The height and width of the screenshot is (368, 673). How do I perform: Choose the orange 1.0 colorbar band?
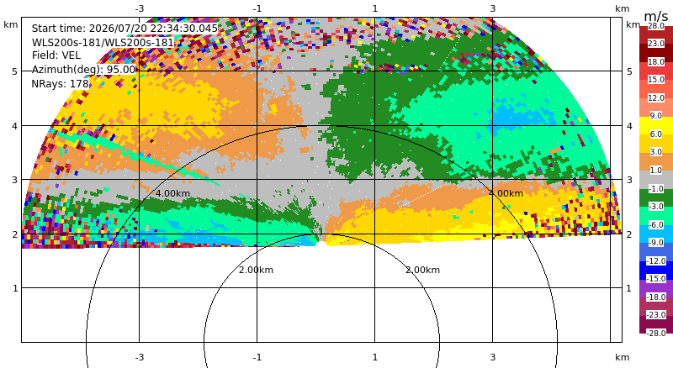coord(656,162)
